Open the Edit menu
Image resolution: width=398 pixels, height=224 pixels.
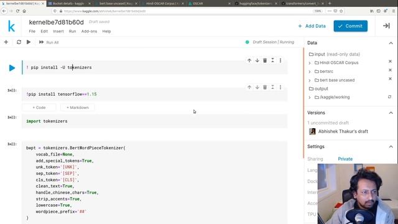click(44, 31)
